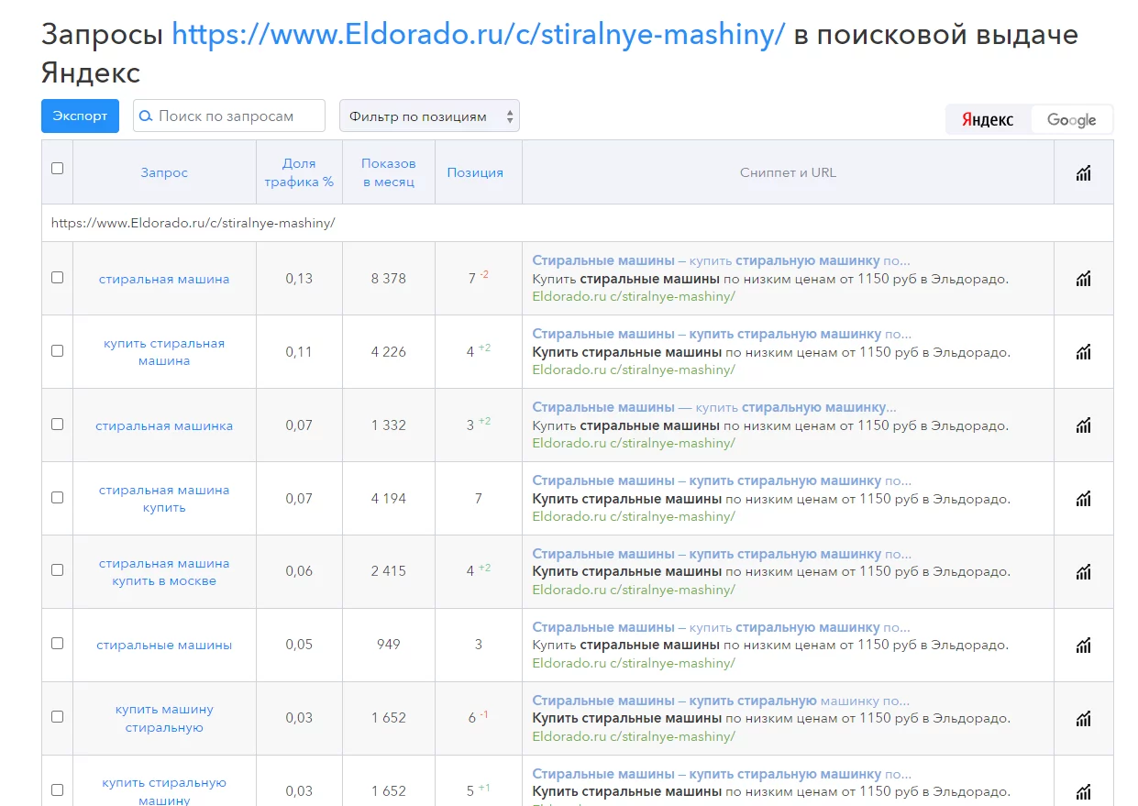
Task: Open the 'купить стиральная машина' query link
Action: [x=164, y=352]
